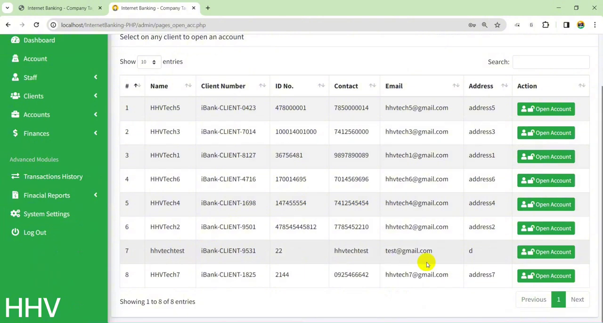Sort table by Client Number column
The height and width of the screenshot is (323, 603).
[233, 86]
